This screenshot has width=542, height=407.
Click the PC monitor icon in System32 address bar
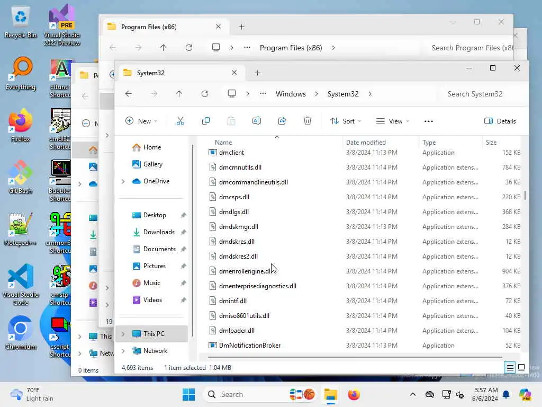pos(232,94)
